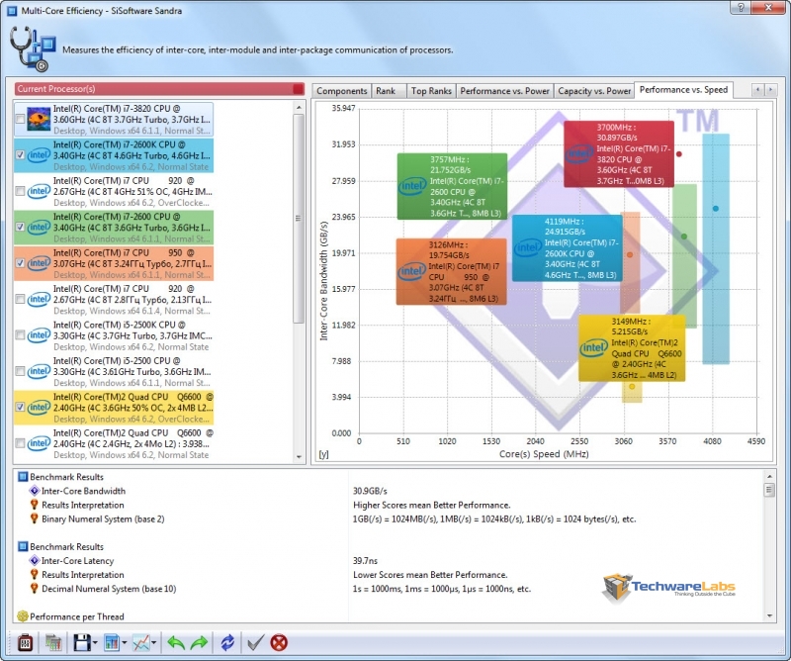Click the red square in Current Processor(s) header
Screen dimensions: 791x661
click(x=299, y=89)
